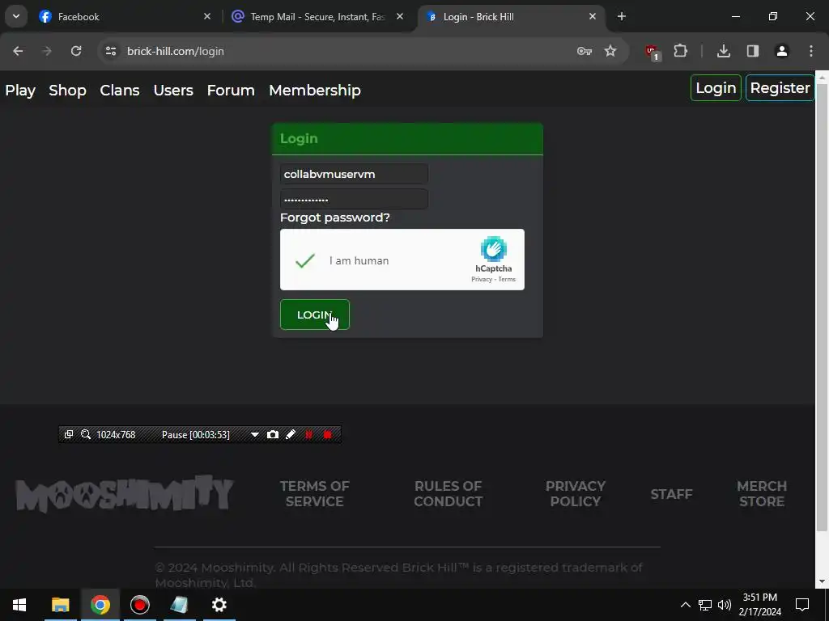Open the Membership page
Screen dimensions: 829x621
click(x=315, y=91)
